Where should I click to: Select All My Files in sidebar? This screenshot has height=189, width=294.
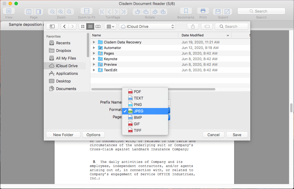click(x=65, y=58)
